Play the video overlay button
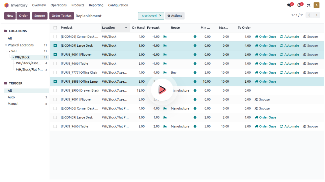Viewport: 325px width, 182px height. (x=162, y=90)
